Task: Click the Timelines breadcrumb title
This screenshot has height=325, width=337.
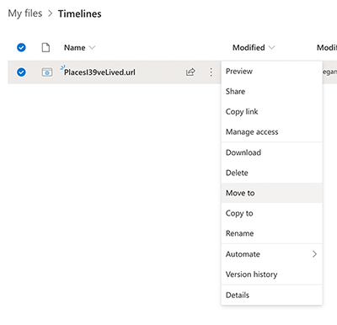Action: 80,13
